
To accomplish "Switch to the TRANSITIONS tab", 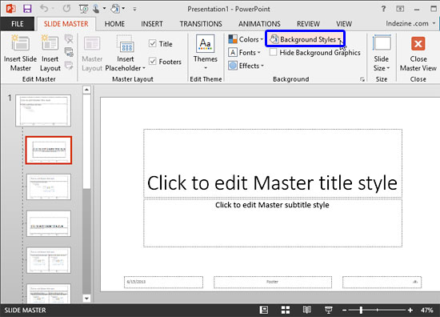I will (x=201, y=24).
